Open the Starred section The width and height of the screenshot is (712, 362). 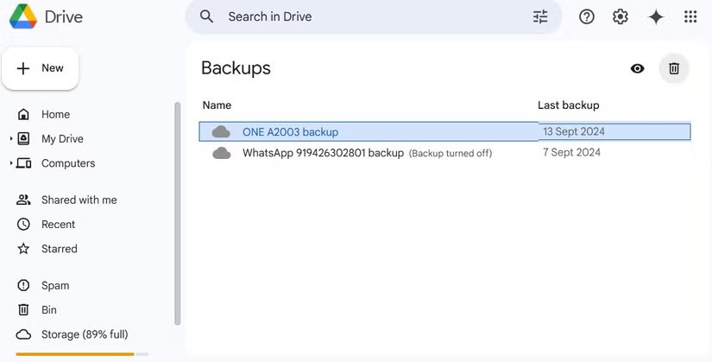(59, 249)
